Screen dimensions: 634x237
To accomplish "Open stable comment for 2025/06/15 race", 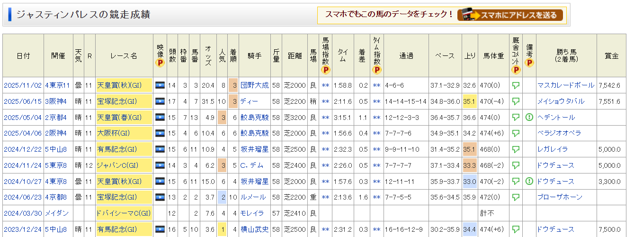I will click(516, 101).
